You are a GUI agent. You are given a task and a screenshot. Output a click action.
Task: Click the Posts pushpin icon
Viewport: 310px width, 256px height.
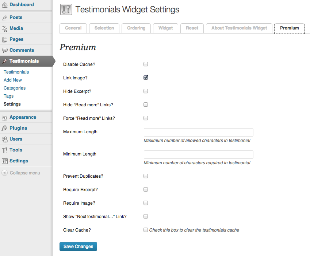pyautogui.click(x=4, y=17)
